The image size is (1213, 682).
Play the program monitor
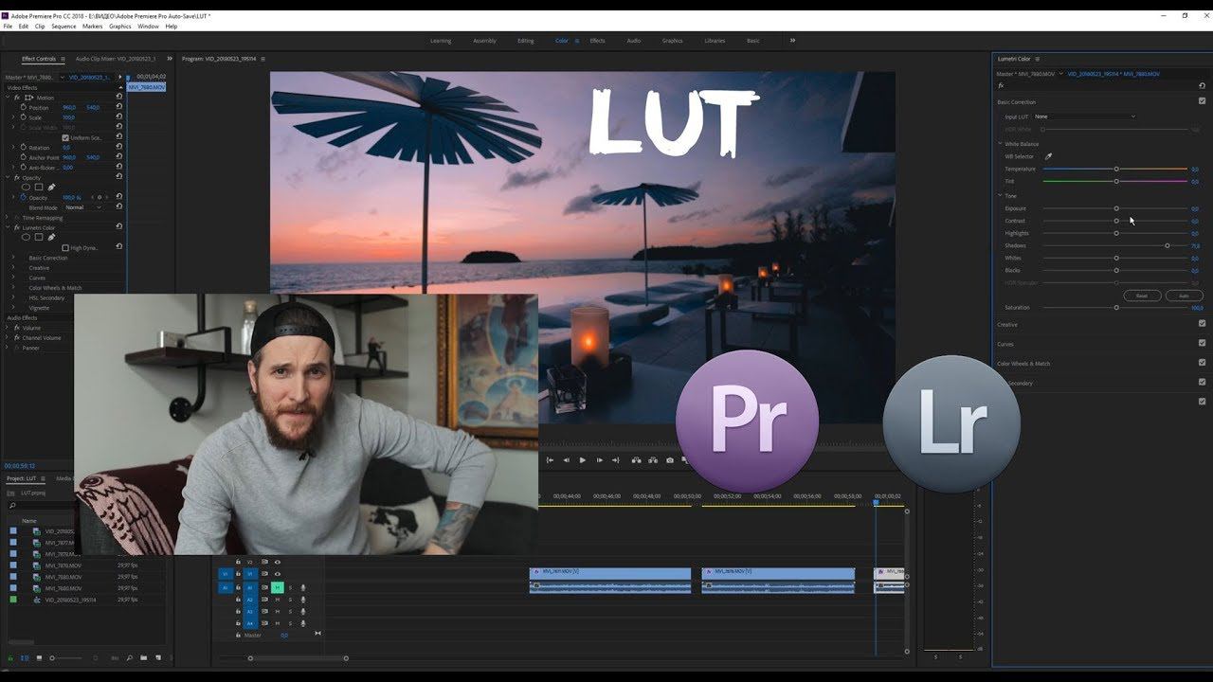(582, 460)
